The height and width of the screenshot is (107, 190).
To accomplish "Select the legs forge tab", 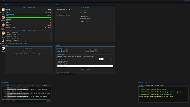I will (x=69, y=57).
